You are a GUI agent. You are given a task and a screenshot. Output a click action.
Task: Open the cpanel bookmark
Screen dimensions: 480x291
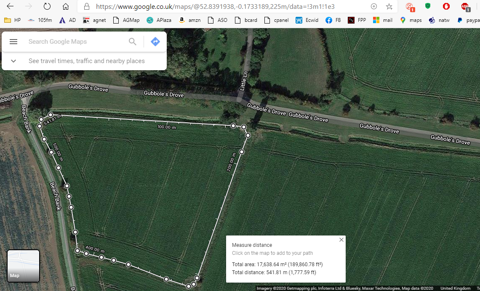tap(277, 20)
